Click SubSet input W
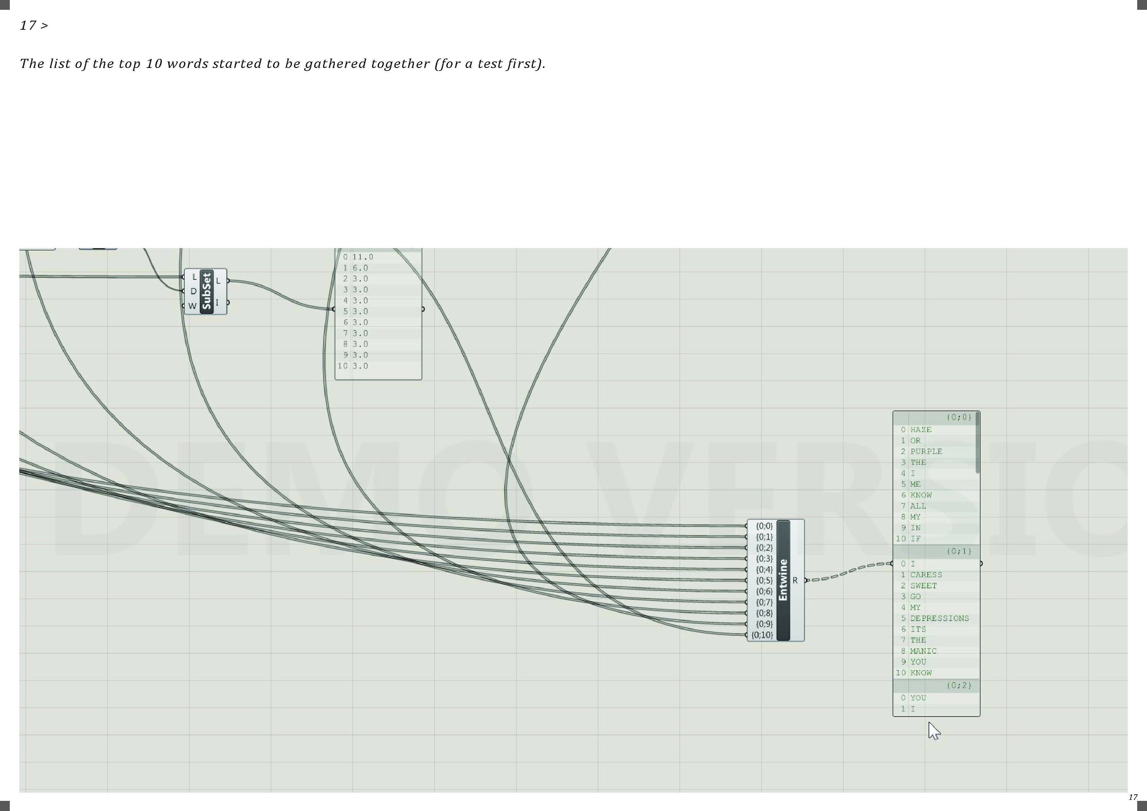This screenshot has width=1147, height=811. 192,306
